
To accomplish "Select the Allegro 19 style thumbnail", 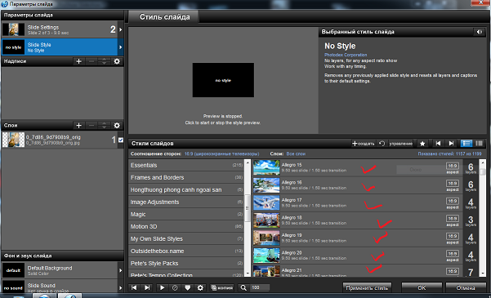I will [x=266, y=238].
